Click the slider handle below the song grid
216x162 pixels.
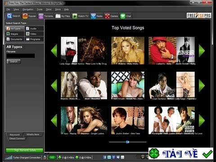(x=127, y=142)
